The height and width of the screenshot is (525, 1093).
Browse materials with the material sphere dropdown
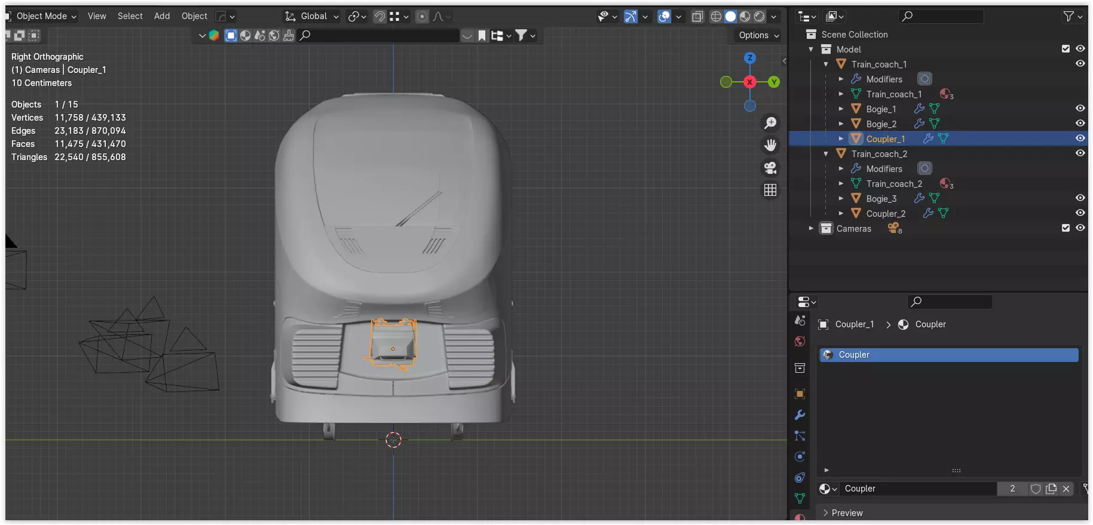(828, 489)
